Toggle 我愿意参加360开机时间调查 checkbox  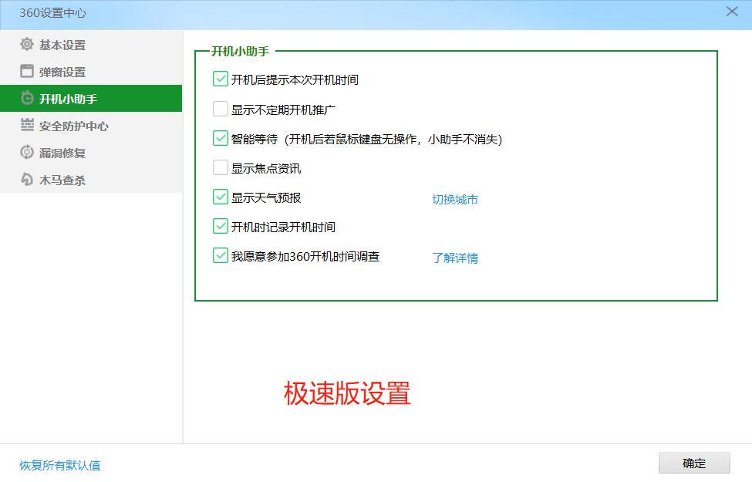pyautogui.click(x=220, y=255)
